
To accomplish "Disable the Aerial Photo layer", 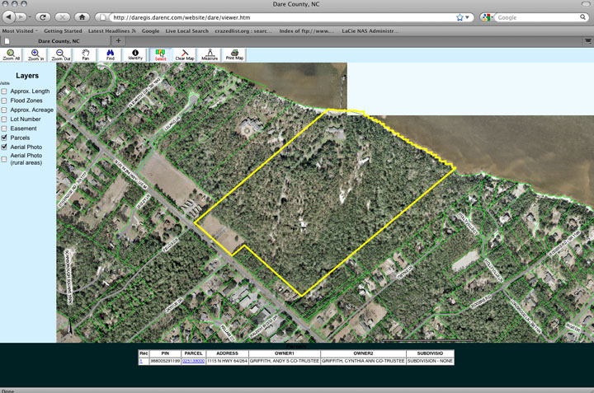I will coord(4,147).
